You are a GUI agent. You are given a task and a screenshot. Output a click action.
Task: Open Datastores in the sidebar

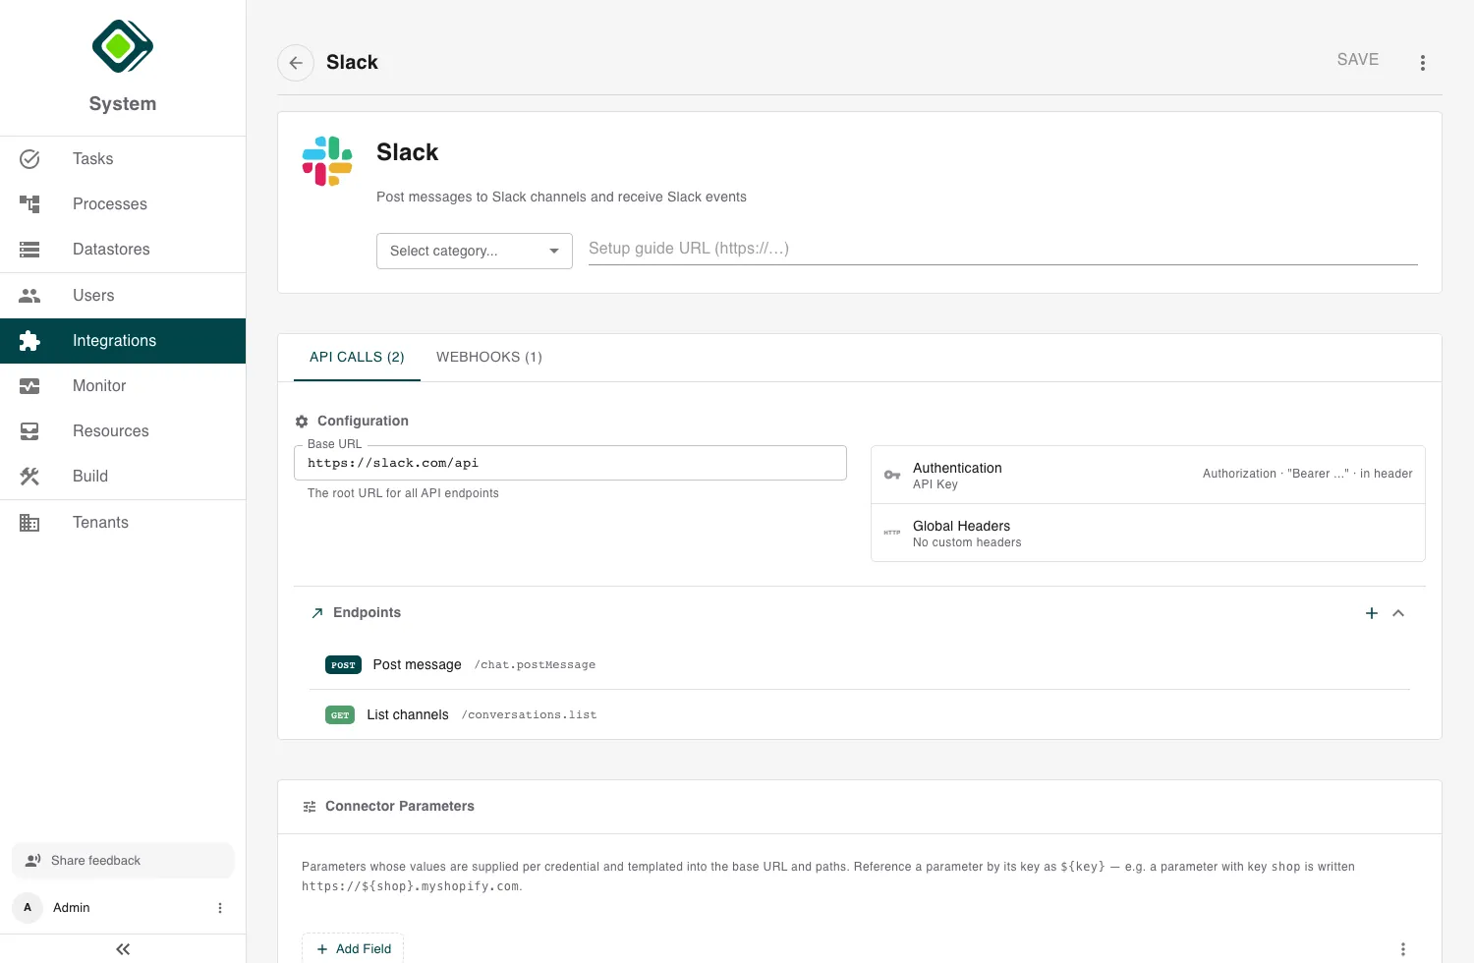tap(123, 250)
